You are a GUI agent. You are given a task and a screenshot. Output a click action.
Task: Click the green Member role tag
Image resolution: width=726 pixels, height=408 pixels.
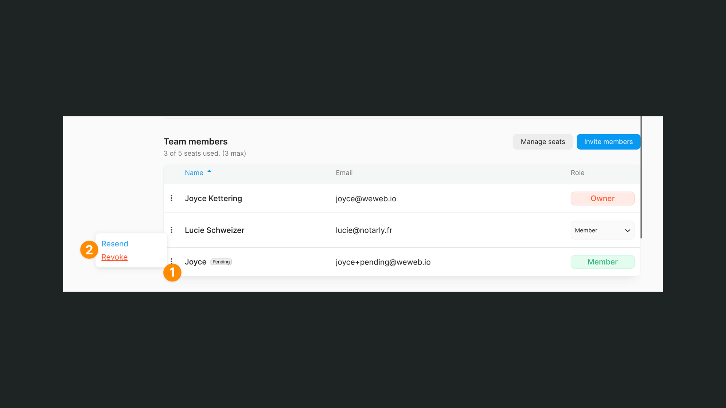tap(602, 262)
